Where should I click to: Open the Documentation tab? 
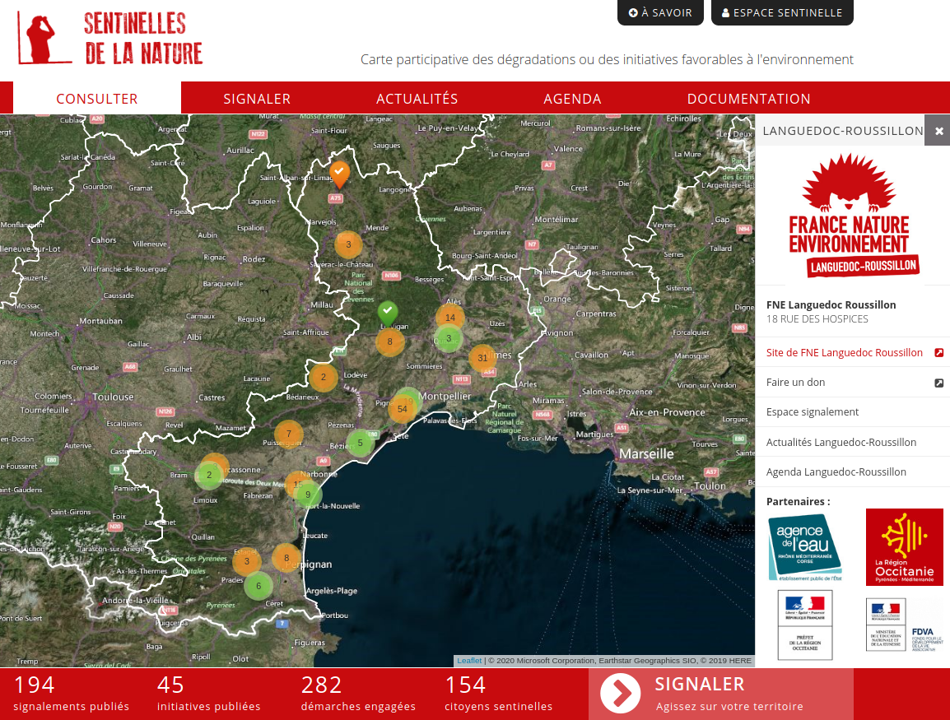(x=748, y=99)
